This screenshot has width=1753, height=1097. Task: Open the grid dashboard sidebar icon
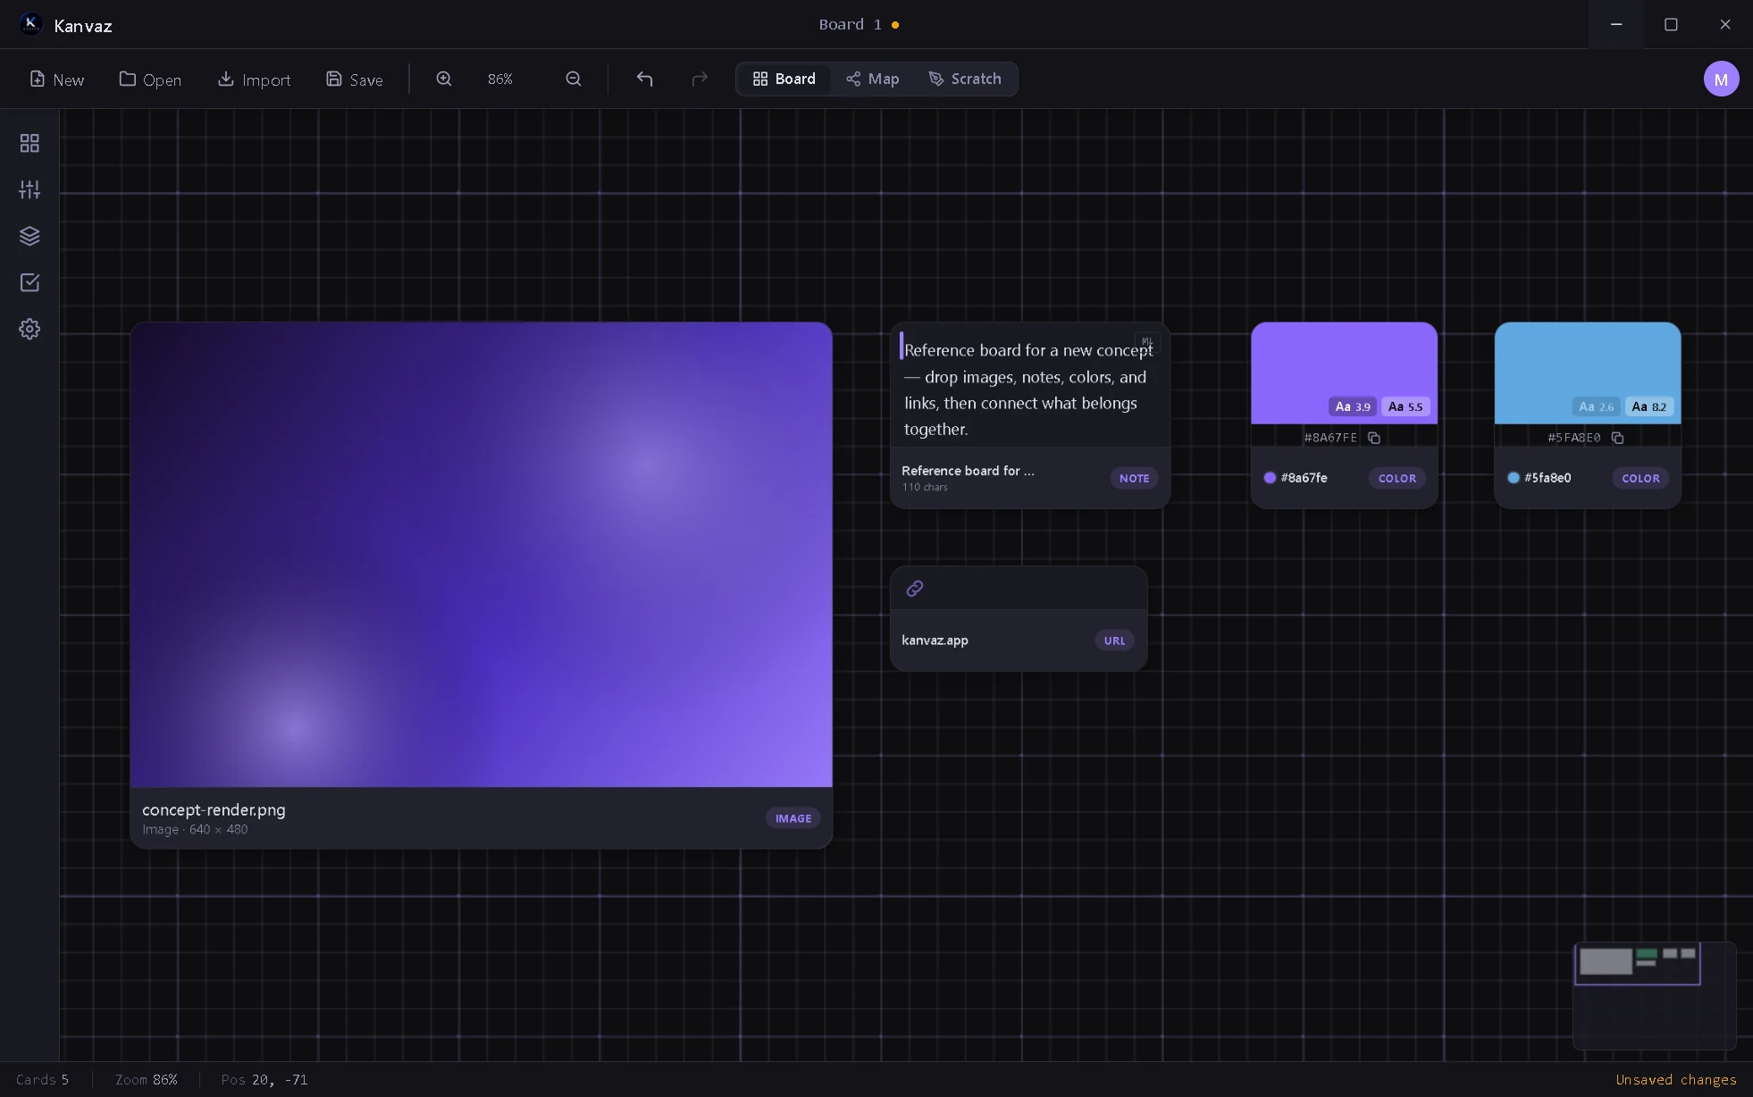29,143
